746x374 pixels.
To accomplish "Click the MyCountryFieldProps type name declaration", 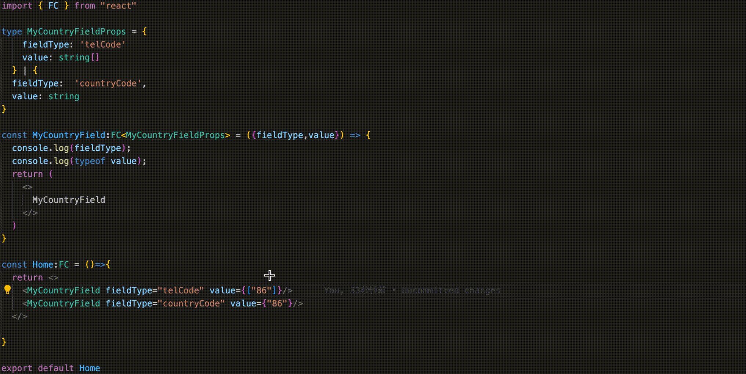I will coord(76,32).
